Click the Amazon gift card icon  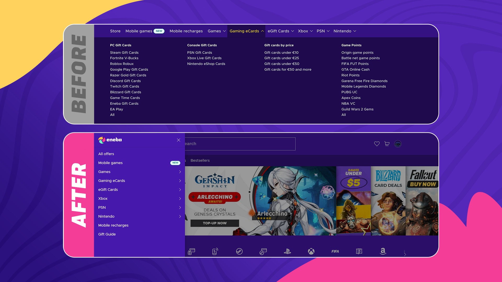tap(383, 251)
